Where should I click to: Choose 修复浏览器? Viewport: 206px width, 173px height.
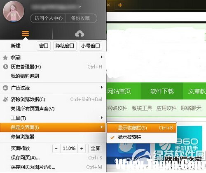coord(53,137)
